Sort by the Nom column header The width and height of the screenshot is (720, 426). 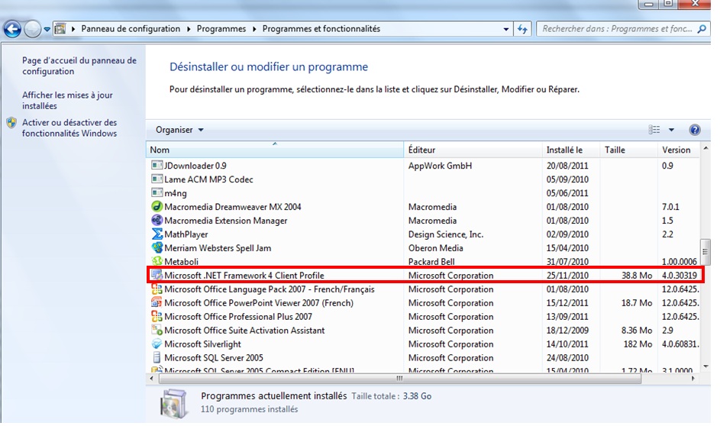coord(275,150)
